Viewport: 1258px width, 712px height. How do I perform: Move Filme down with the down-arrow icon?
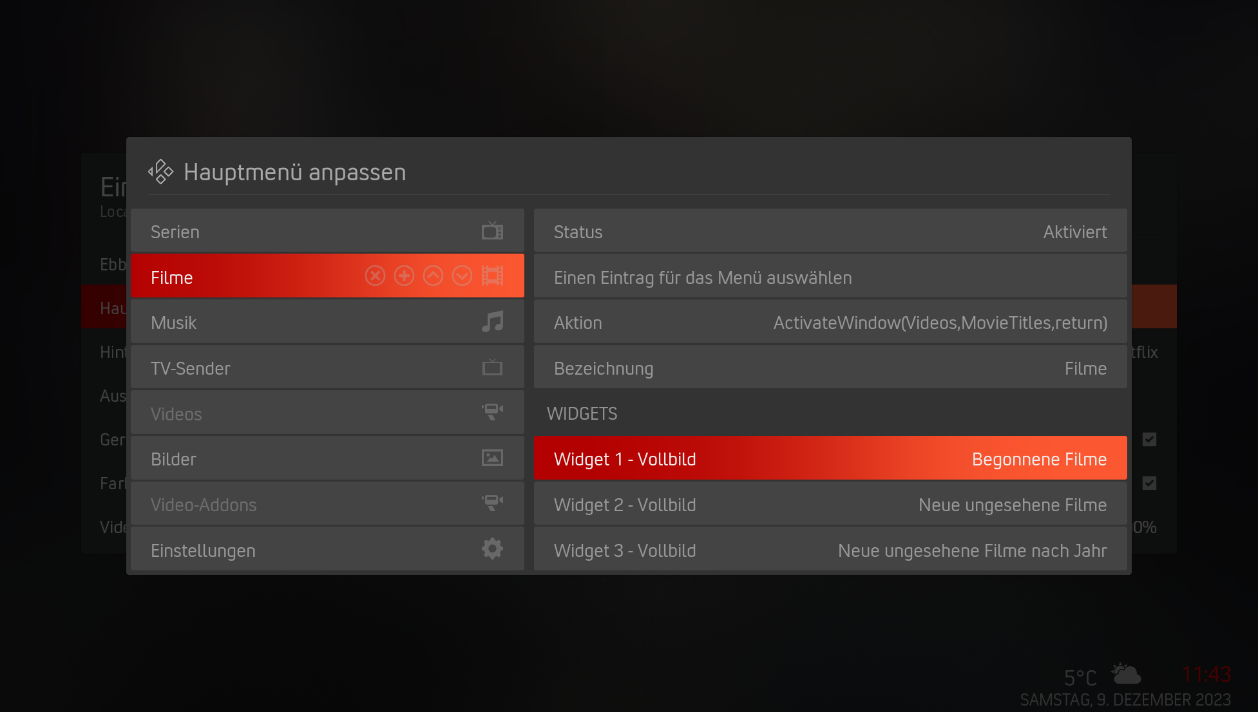coord(462,276)
